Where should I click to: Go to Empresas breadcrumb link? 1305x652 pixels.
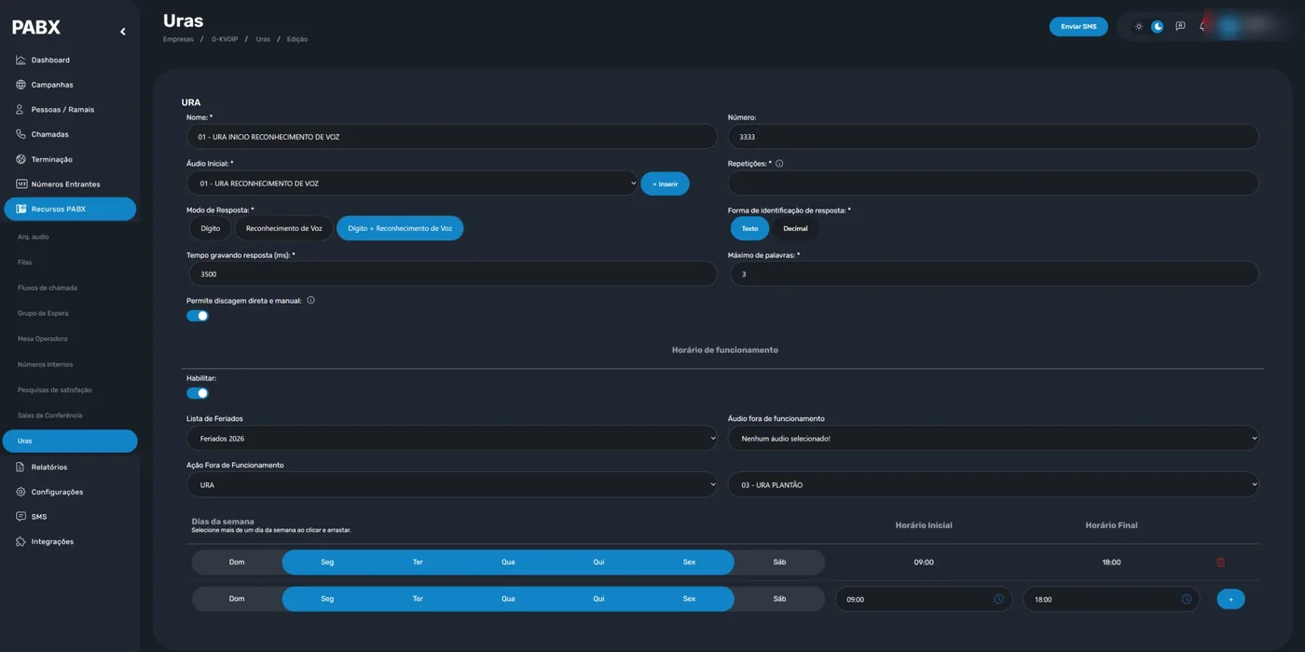178,39
